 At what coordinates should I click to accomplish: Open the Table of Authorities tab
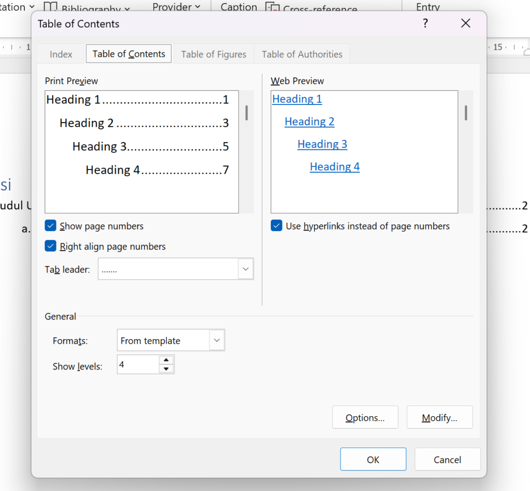tap(302, 54)
